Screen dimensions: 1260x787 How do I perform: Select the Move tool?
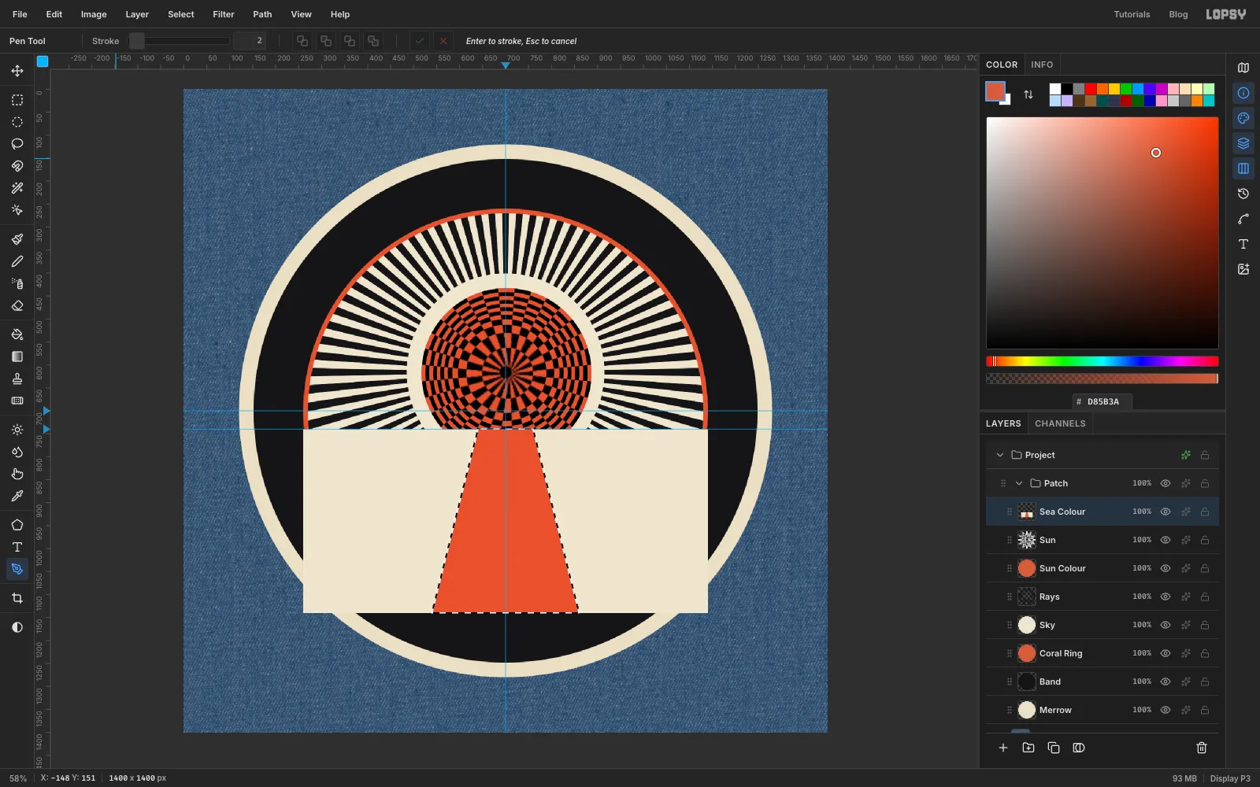point(17,71)
